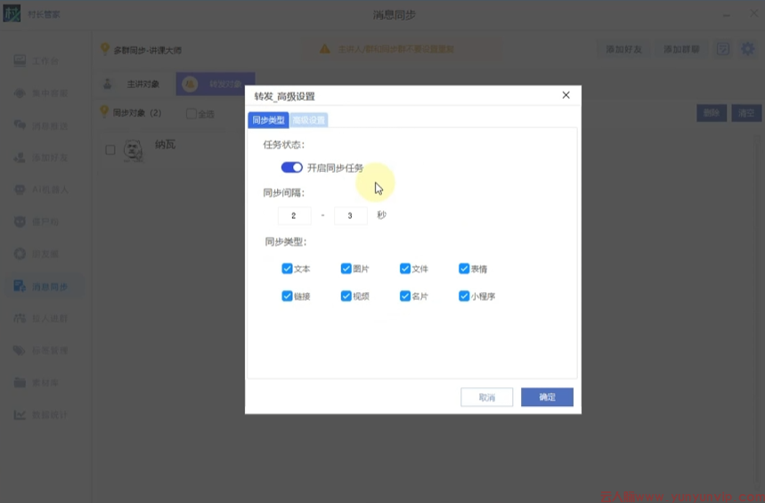Screen dimensions: 765x503
Task: Disable the 文件 sync type
Action: 405,268
